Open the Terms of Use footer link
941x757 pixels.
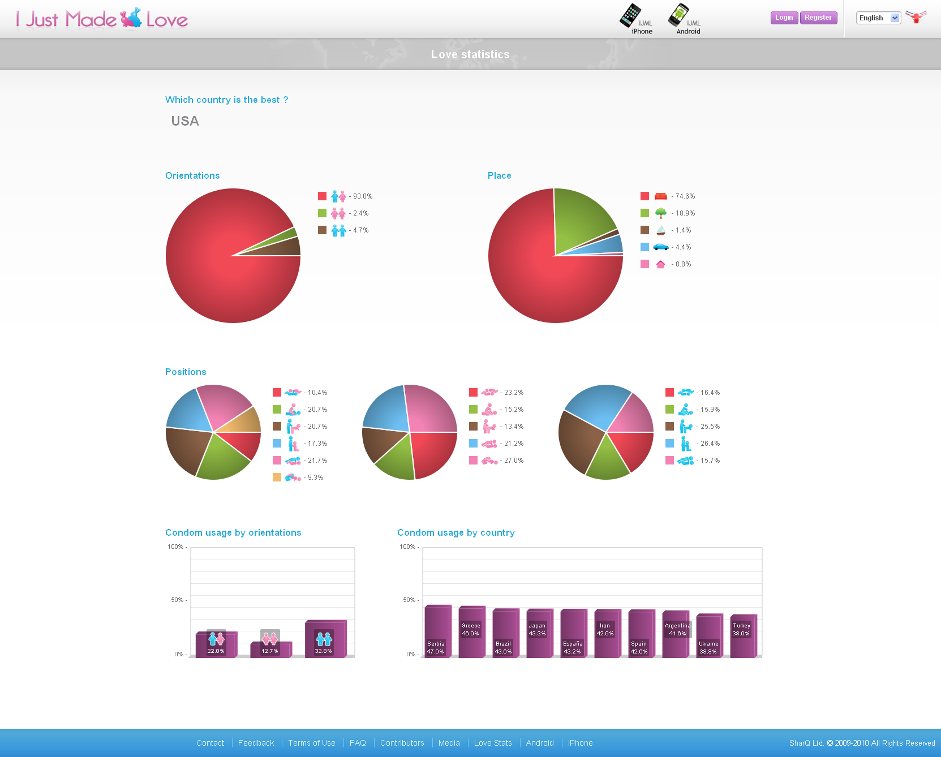pos(312,743)
